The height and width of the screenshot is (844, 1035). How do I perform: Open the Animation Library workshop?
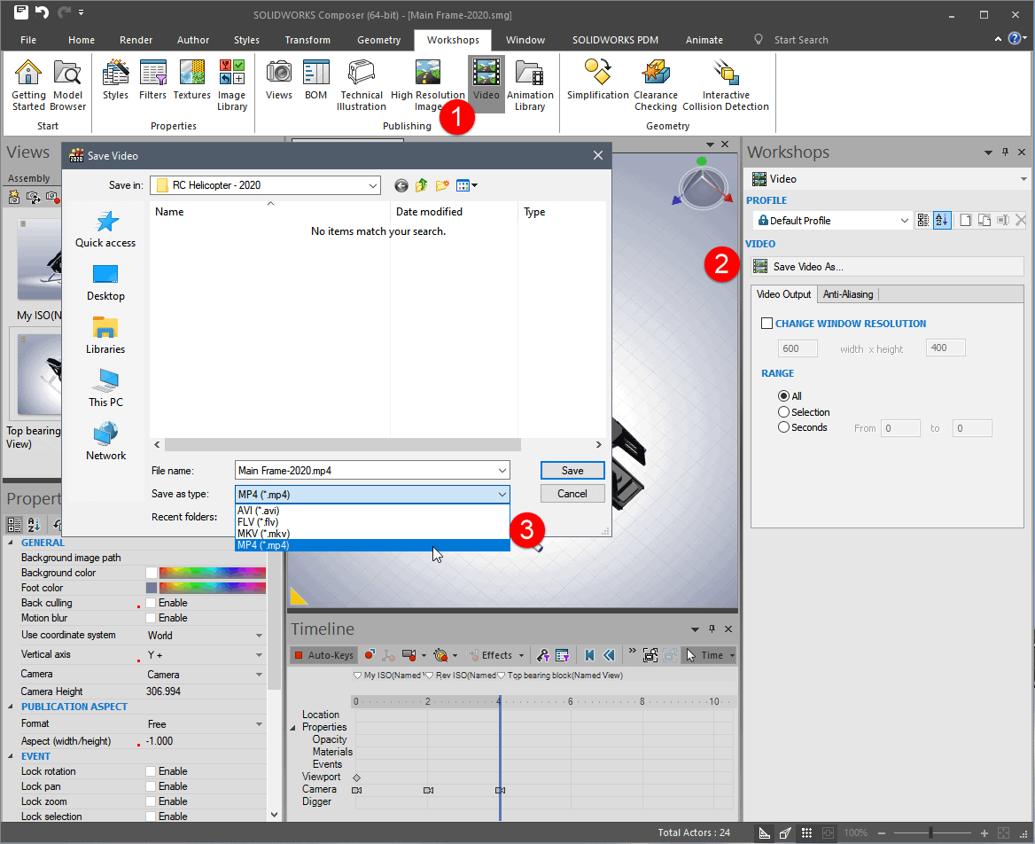pyautogui.click(x=530, y=85)
